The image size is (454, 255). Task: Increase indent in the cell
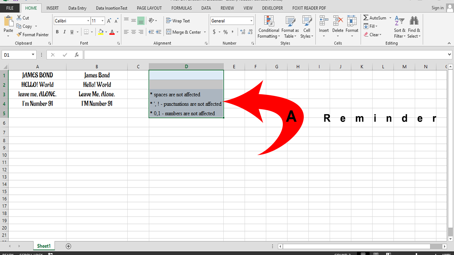tap(159, 32)
